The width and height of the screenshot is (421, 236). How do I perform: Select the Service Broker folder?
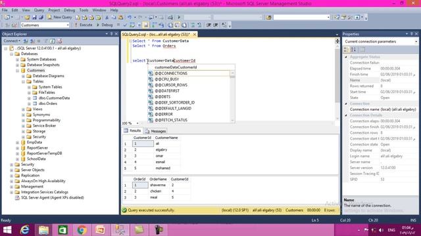pos(44,126)
